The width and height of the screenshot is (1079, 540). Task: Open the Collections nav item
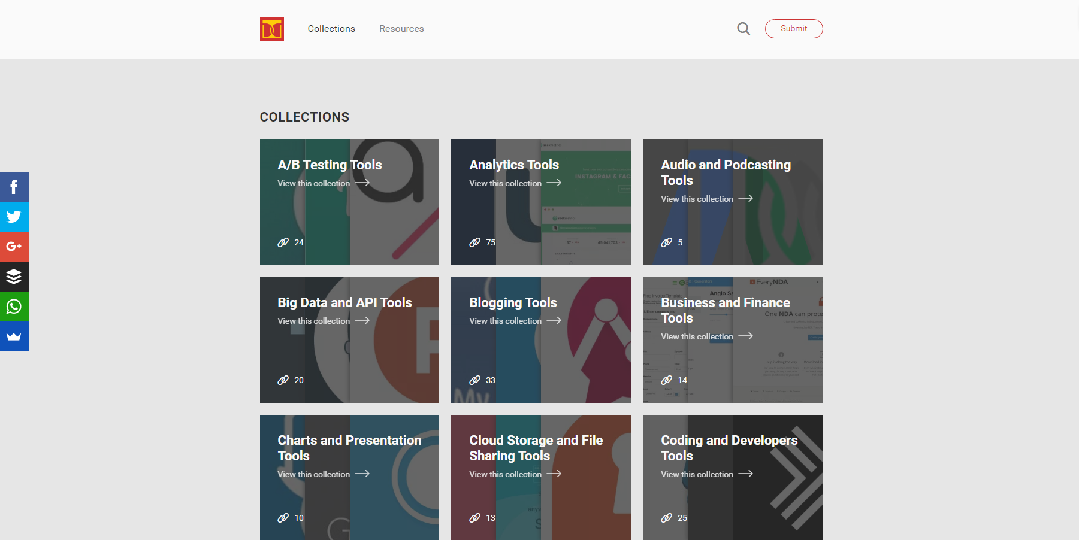(x=331, y=29)
